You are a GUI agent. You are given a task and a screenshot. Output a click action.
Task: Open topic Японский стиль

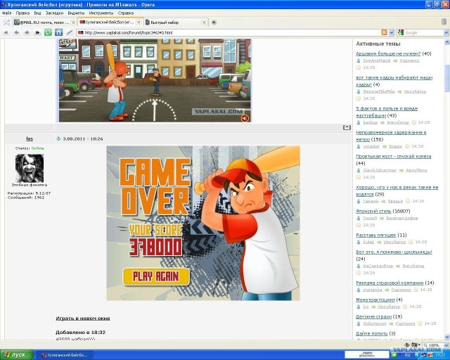(x=373, y=211)
